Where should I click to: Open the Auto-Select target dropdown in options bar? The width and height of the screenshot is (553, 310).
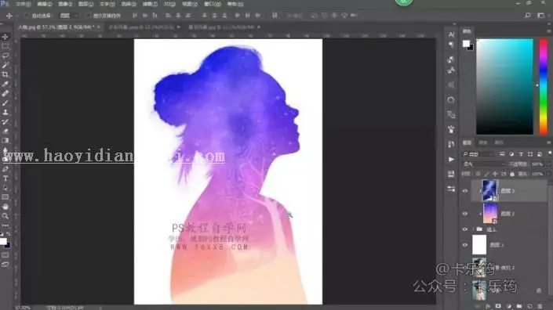[68, 16]
